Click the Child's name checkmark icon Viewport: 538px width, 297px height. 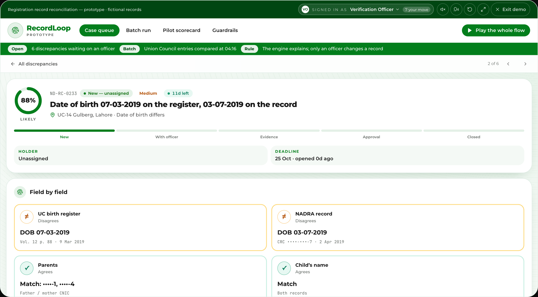click(284, 268)
